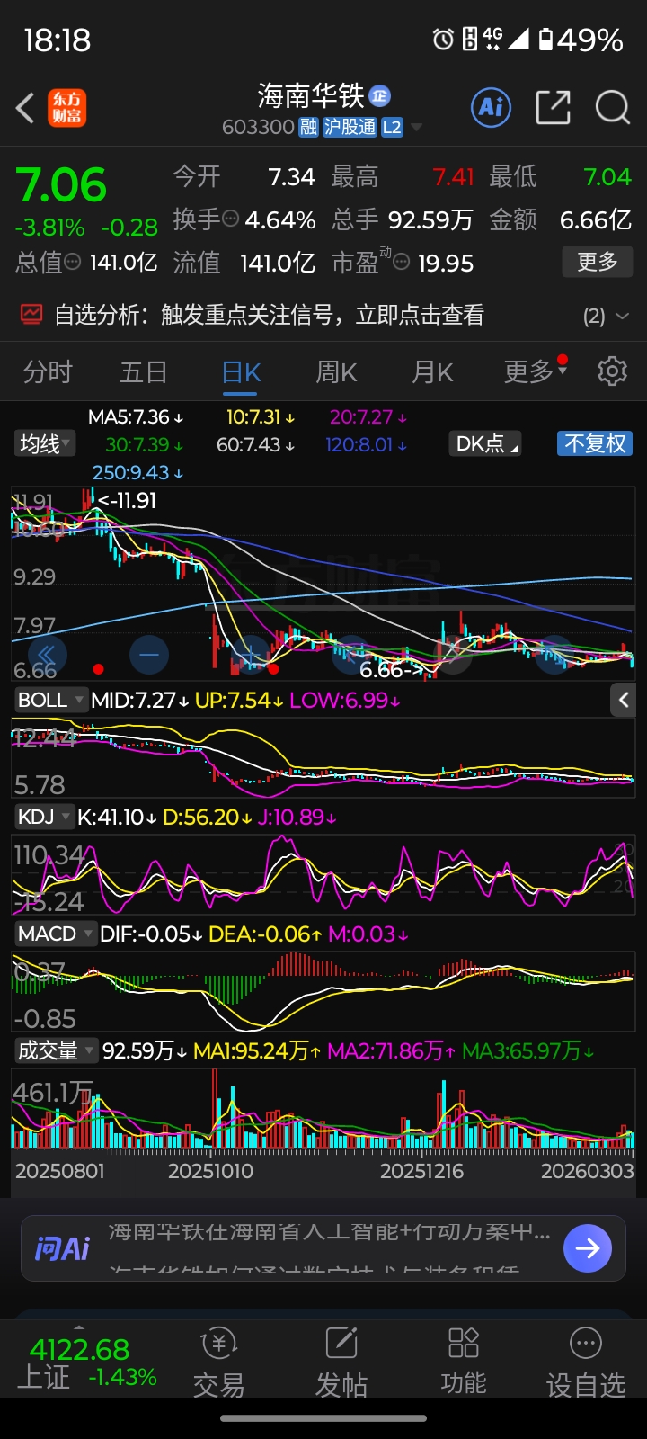Tap info icon beside 换手

pos(230,219)
